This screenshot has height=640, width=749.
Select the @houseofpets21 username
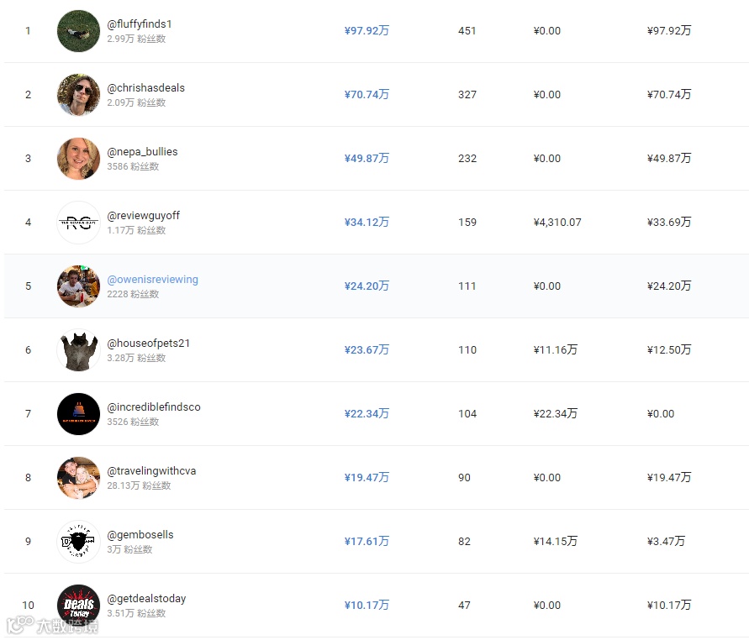click(149, 344)
